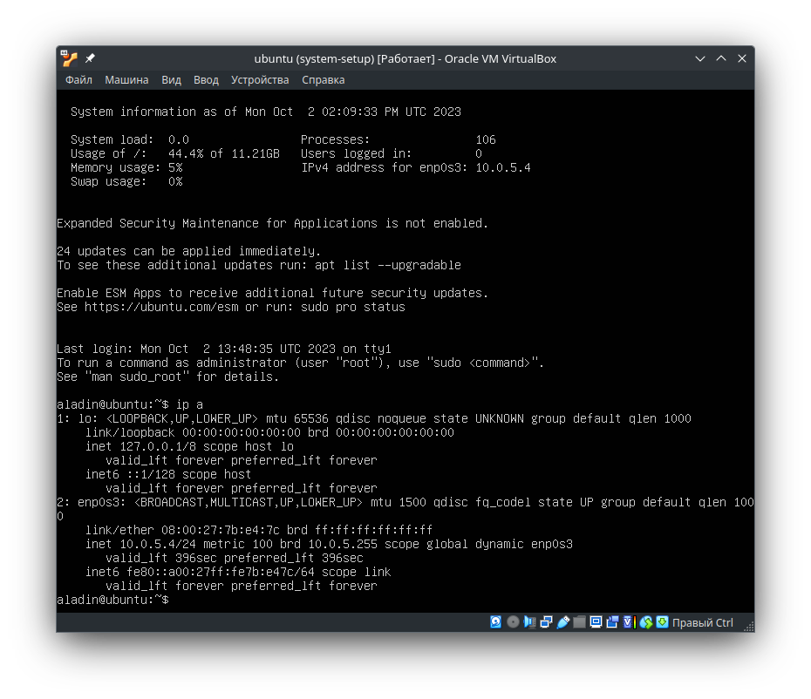Click the VirtualBox logo in the title bar

(67, 58)
